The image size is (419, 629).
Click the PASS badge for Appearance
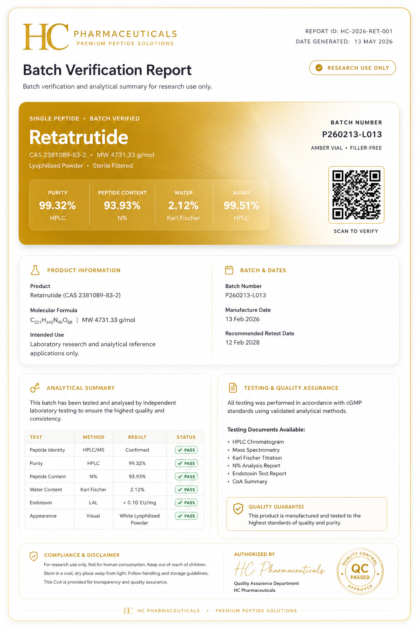[x=187, y=516]
